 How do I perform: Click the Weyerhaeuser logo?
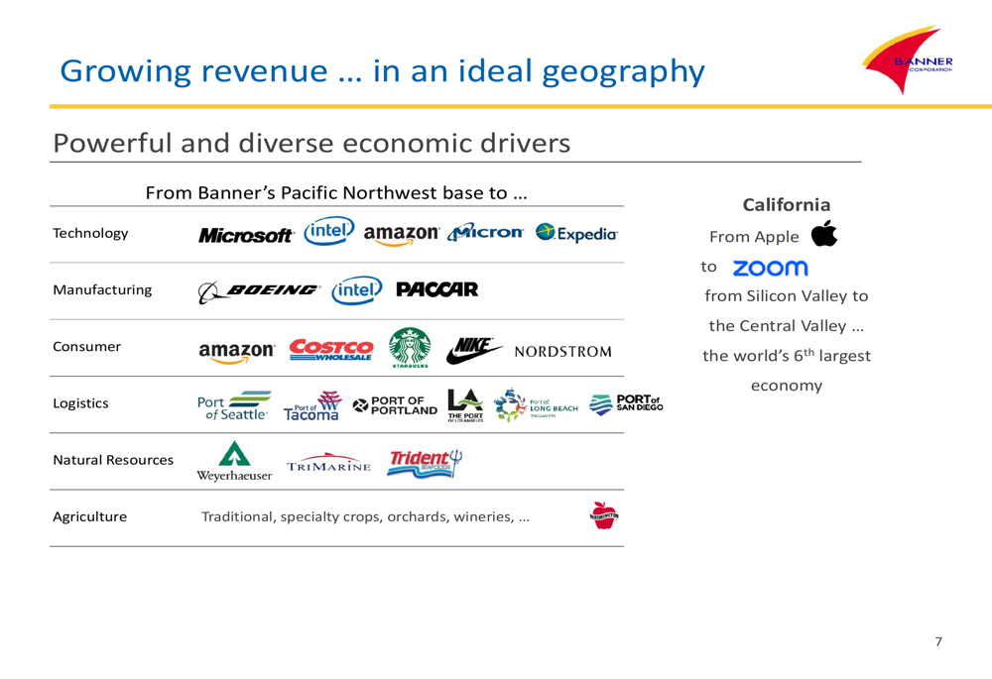point(232,460)
